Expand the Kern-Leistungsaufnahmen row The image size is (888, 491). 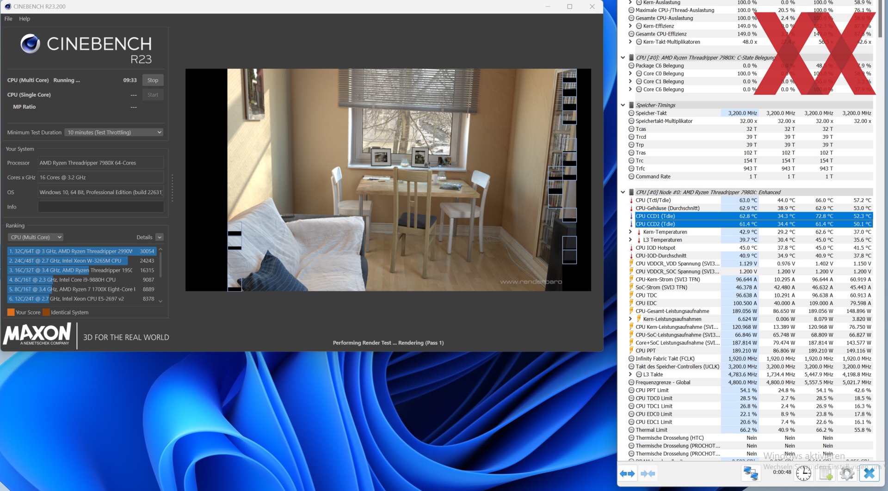point(630,319)
